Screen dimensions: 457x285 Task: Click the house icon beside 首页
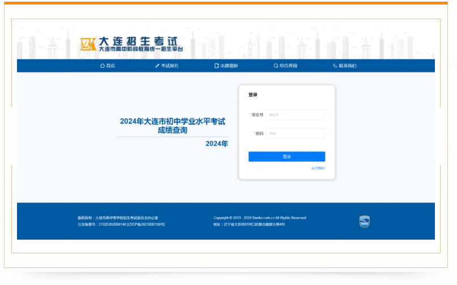click(x=102, y=66)
